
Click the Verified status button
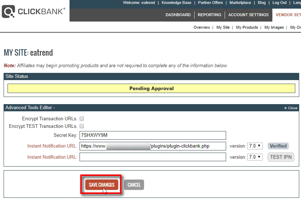(278, 146)
